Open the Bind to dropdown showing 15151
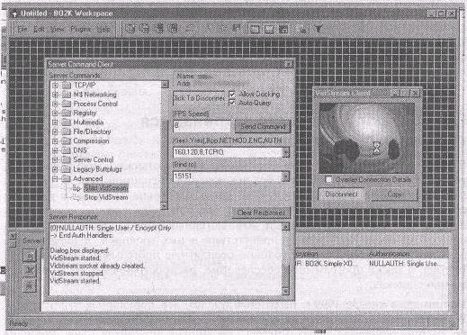This screenshot has height=335, width=467. pyautogui.click(x=286, y=177)
